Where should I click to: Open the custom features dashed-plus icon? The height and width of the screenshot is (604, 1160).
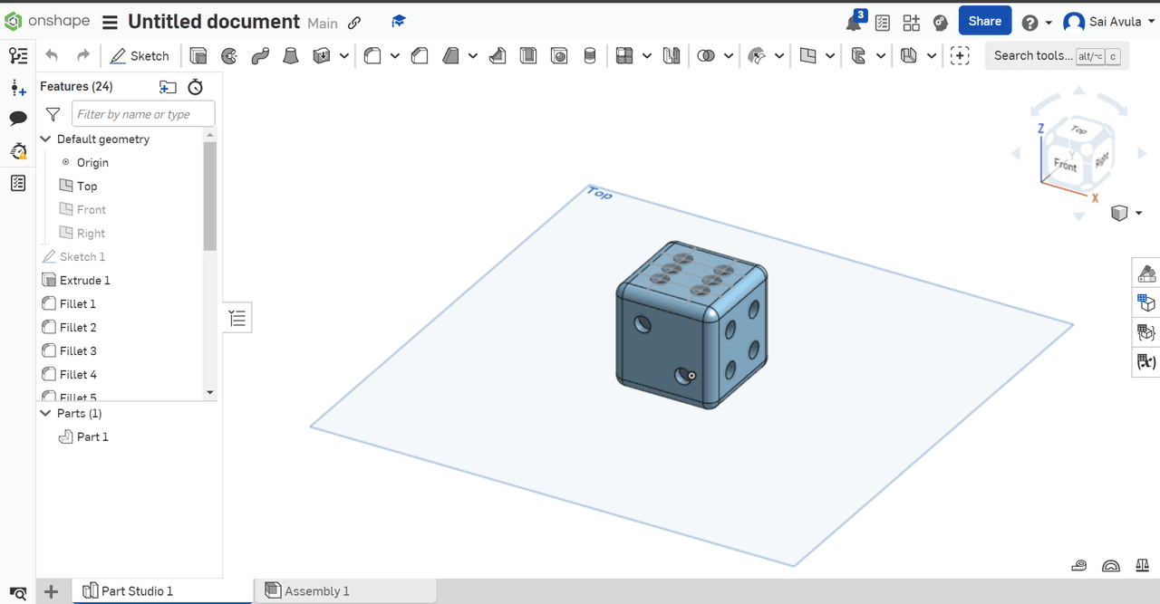point(960,56)
